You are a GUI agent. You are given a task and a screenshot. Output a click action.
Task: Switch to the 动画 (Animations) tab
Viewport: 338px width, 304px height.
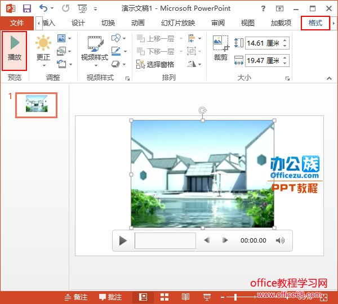pos(137,23)
